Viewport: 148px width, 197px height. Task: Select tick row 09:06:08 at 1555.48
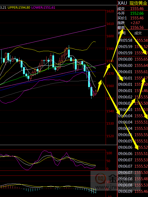point(133,179)
